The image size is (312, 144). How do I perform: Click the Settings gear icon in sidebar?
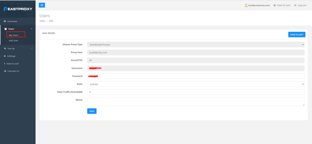[5, 56]
